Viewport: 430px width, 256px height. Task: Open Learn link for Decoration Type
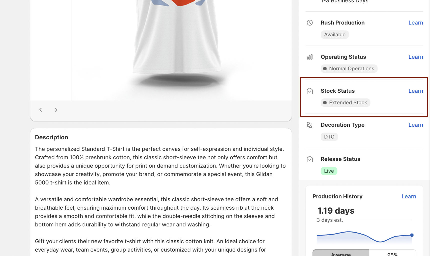(x=415, y=125)
